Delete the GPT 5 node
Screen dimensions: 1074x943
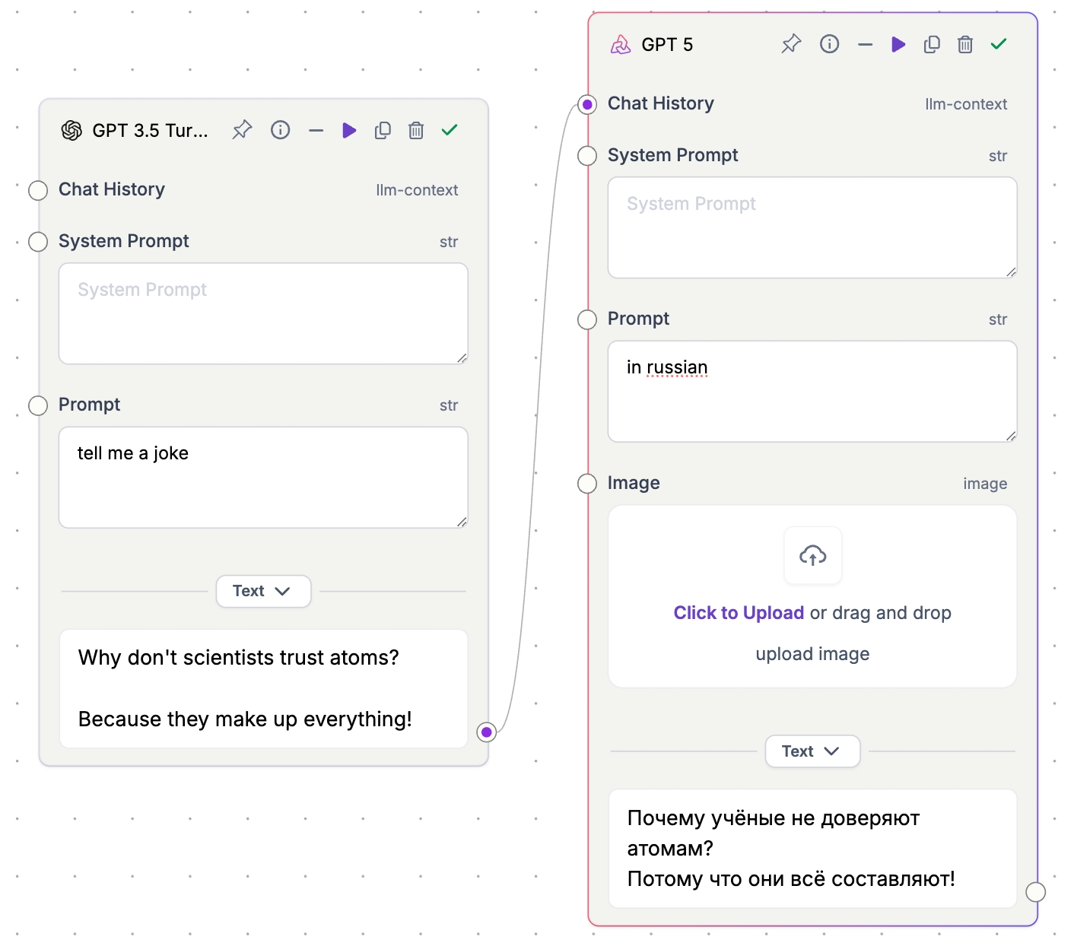coord(965,44)
